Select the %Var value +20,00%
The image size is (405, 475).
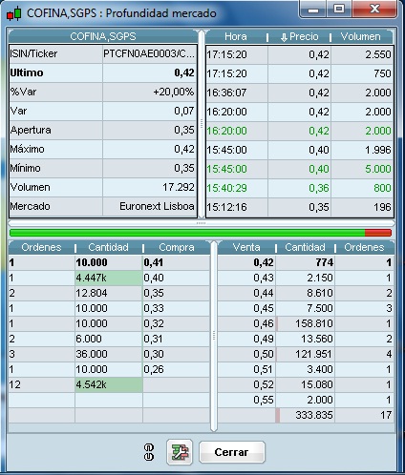(x=174, y=92)
